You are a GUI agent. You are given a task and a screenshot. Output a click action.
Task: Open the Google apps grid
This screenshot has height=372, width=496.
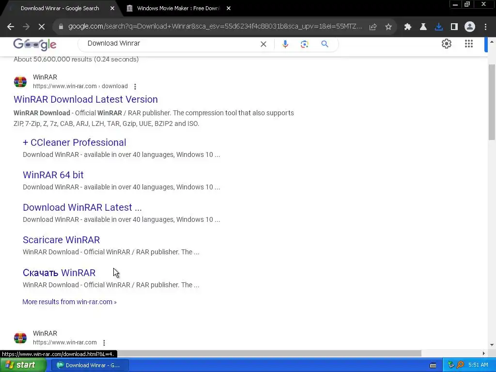point(469,44)
